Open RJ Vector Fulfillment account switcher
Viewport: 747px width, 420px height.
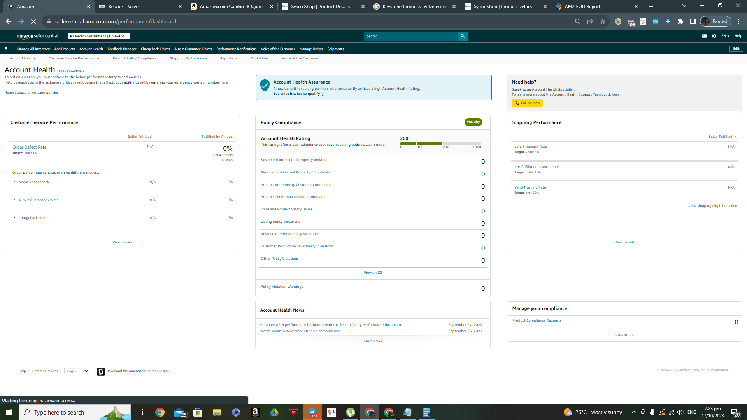[99, 36]
